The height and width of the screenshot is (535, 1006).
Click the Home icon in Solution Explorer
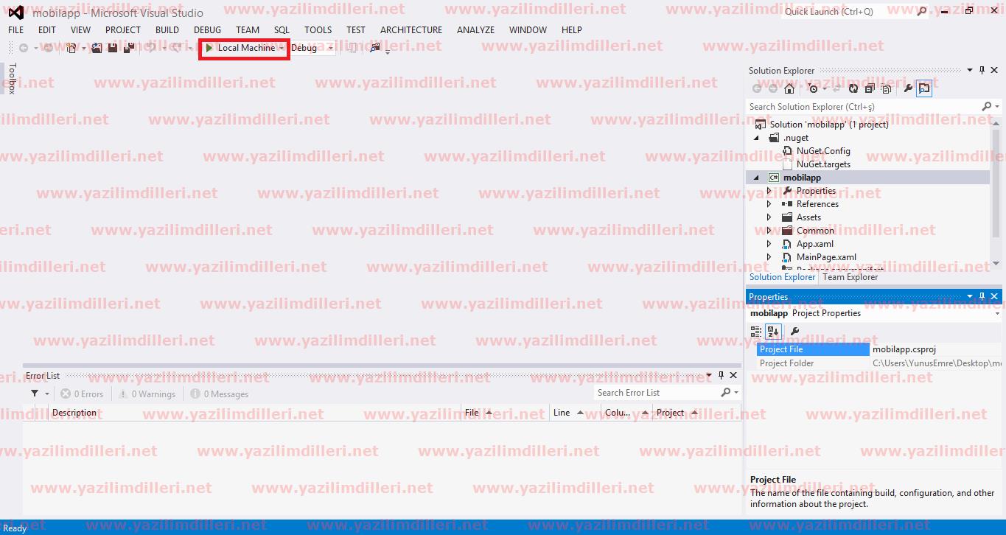[x=789, y=88]
